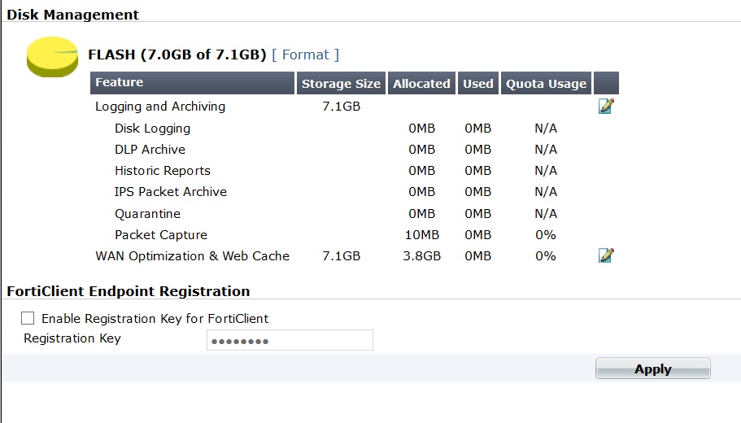741x423 pixels.
Task: Select the Logging and Archiving row
Action: (x=160, y=107)
